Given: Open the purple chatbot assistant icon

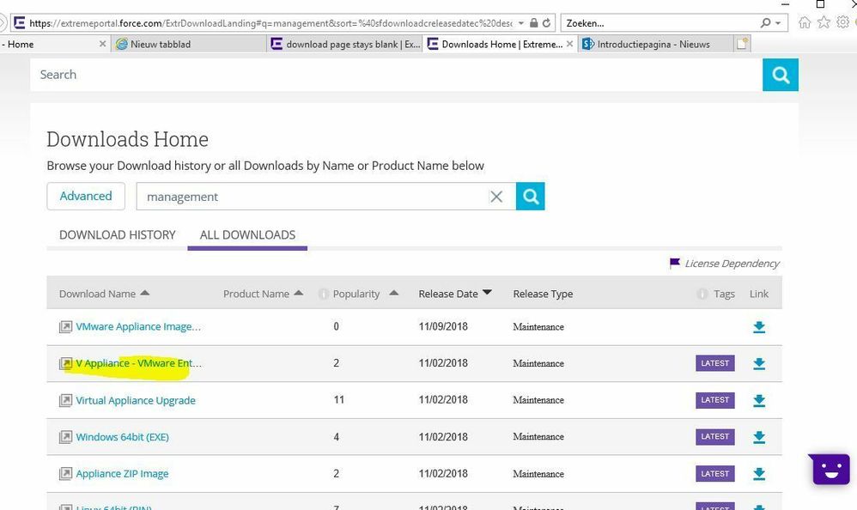Looking at the screenshot, I should pyautogui.click(x=829, y=469).
